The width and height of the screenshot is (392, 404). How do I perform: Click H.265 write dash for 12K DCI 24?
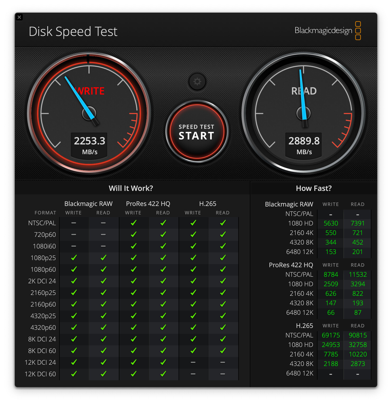pos(193,362)
